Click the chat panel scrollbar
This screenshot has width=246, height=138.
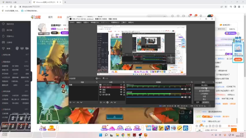pos(237,121)
